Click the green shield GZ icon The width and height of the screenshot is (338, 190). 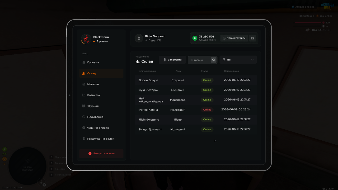4,149
